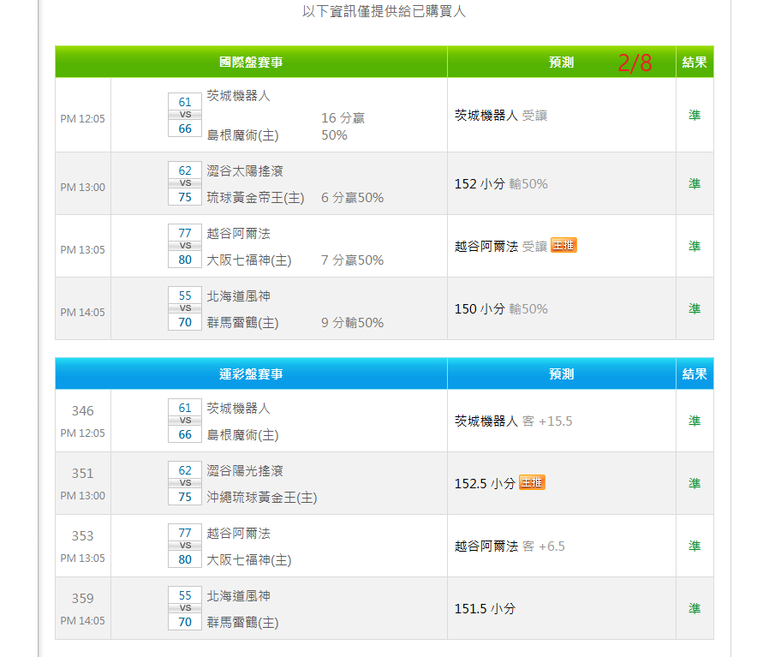Click the prediction 茨城機器人 受讓

[x=501, y=116]
